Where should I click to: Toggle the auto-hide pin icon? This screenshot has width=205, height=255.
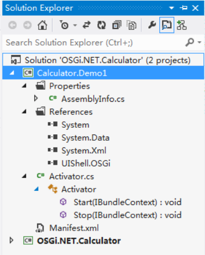coord(183,8)
